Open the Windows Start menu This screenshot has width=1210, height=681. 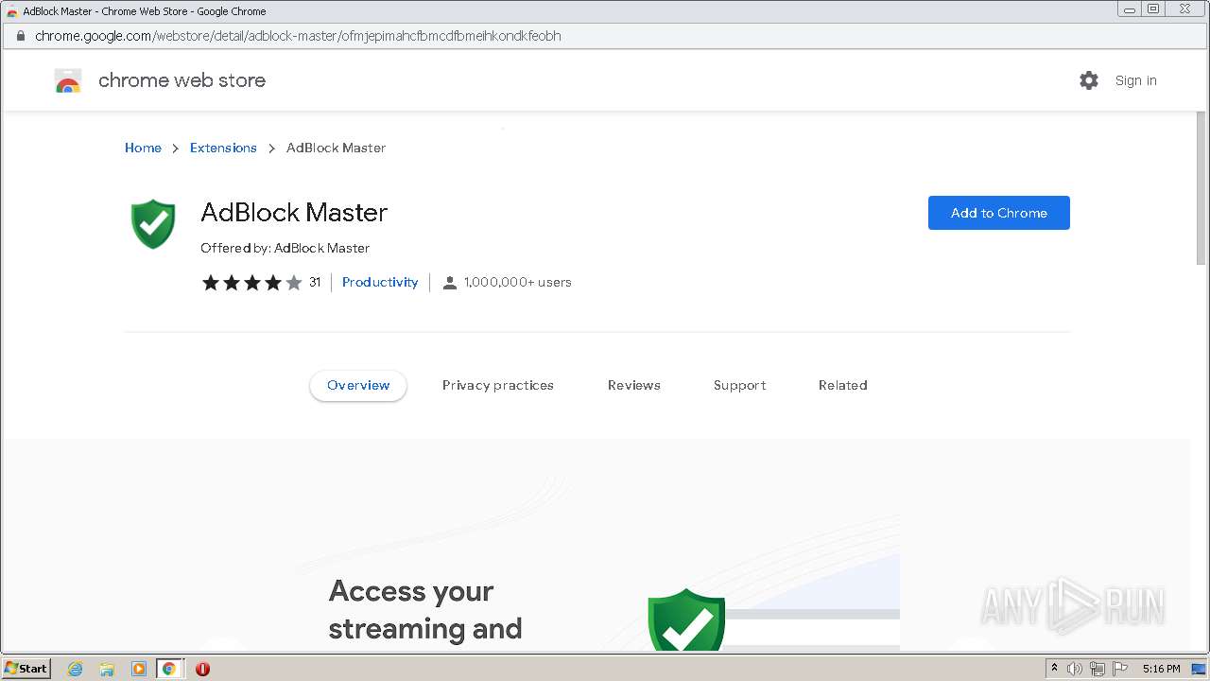pyautogui.click(x=26, y=669)
